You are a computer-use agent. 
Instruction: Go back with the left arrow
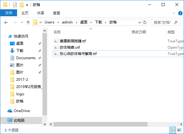click(x=6, y=23)
